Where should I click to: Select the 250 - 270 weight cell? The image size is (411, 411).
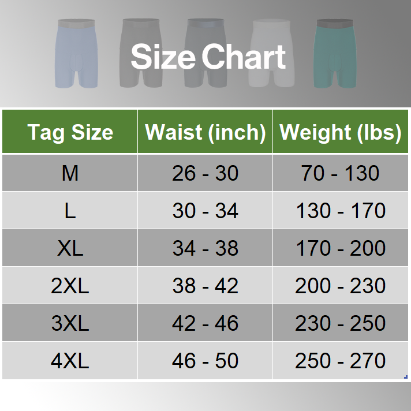point(340,361)
